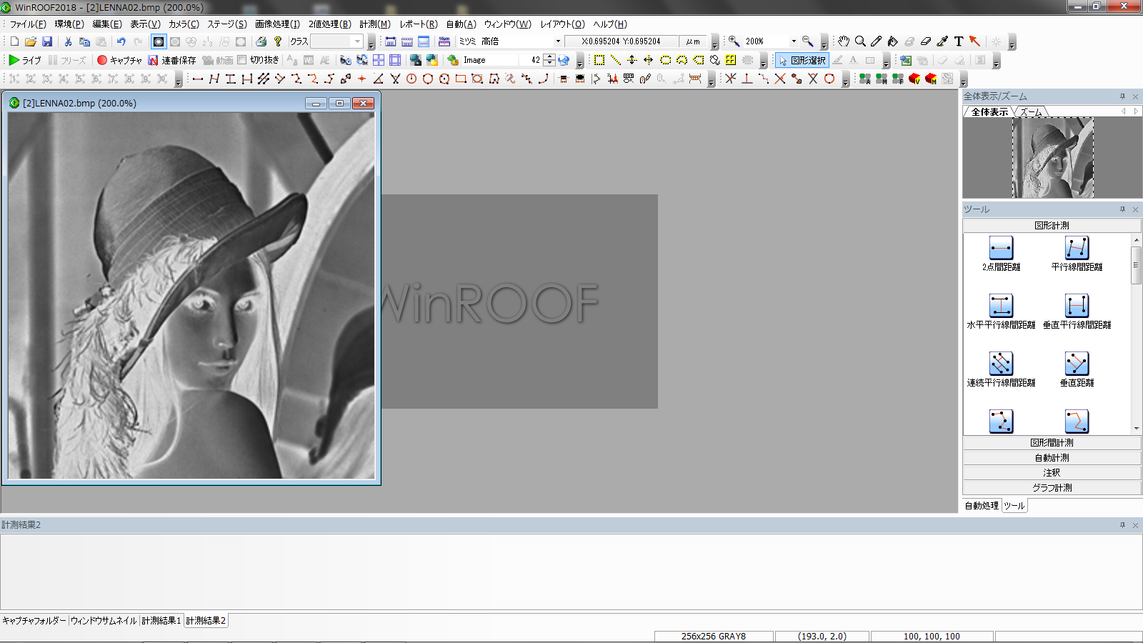Image resolution: width=1143 pixels, height=643 pixels.
Task: Expand the グラフ計測 section
Action: click(1052, 488)
